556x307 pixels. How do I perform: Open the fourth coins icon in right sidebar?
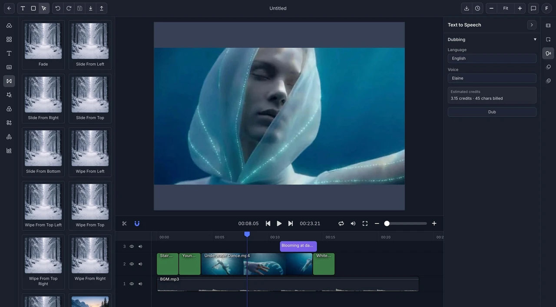click(548, 67)
